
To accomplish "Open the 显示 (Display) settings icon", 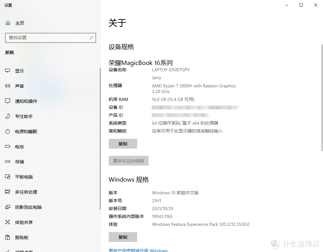I will point(7,71).
